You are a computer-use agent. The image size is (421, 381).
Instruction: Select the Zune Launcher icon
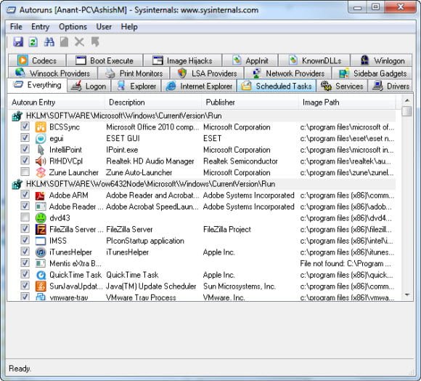point(41,172)
